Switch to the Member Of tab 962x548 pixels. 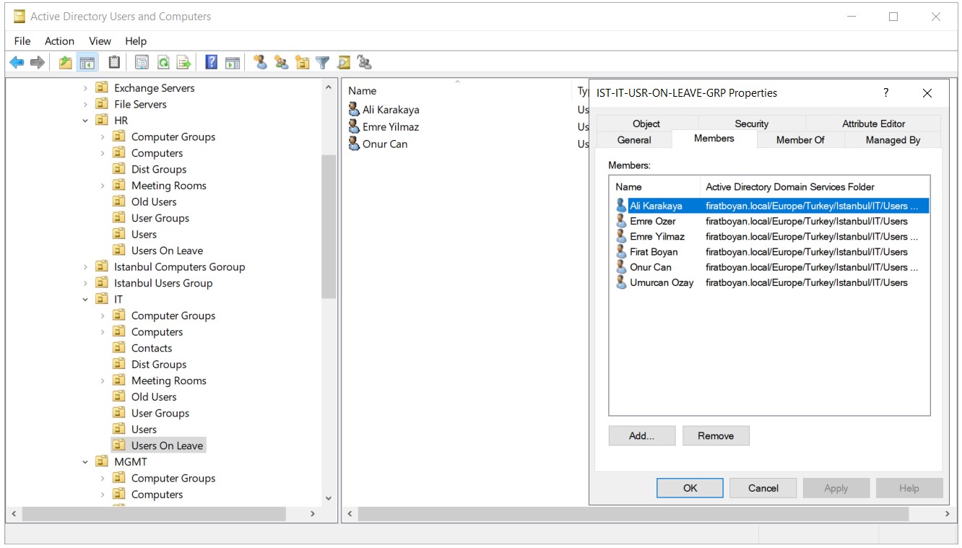click(799, 140)
